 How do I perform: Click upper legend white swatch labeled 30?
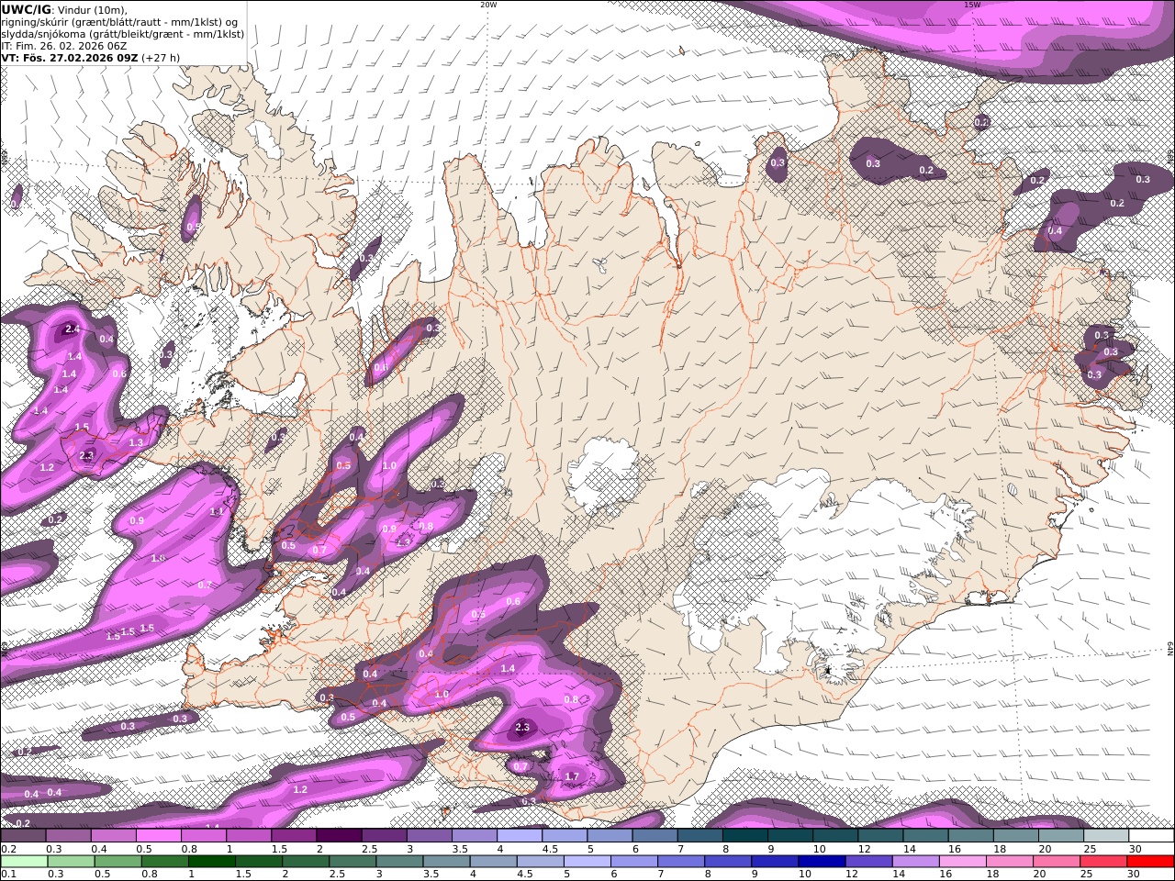coord(1152,836)
